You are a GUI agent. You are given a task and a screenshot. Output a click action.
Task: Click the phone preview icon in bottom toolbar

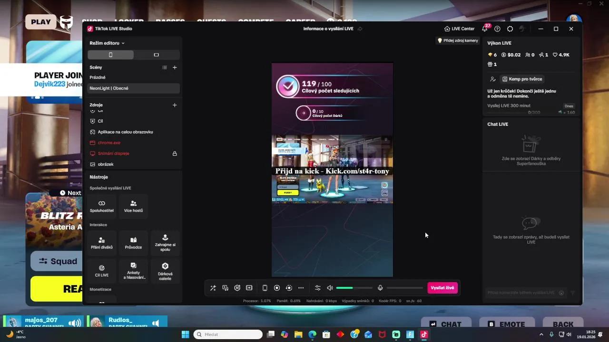[265, 288]
